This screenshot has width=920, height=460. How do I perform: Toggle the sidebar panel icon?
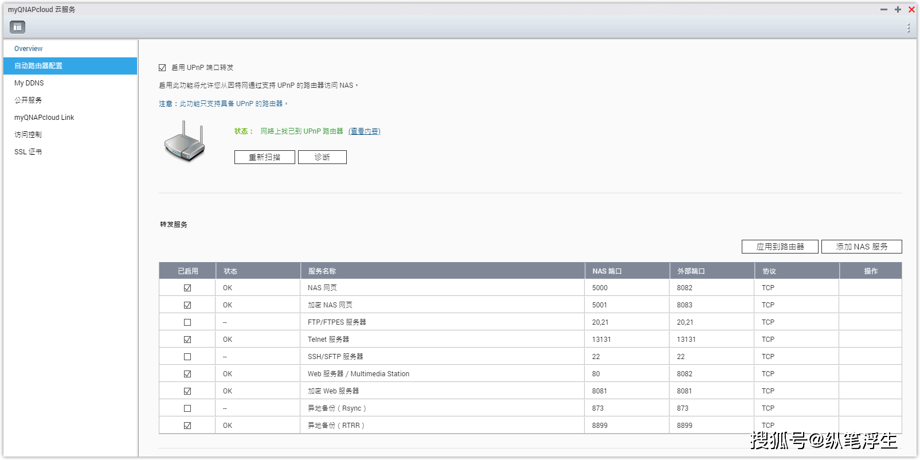coord(18,27)
